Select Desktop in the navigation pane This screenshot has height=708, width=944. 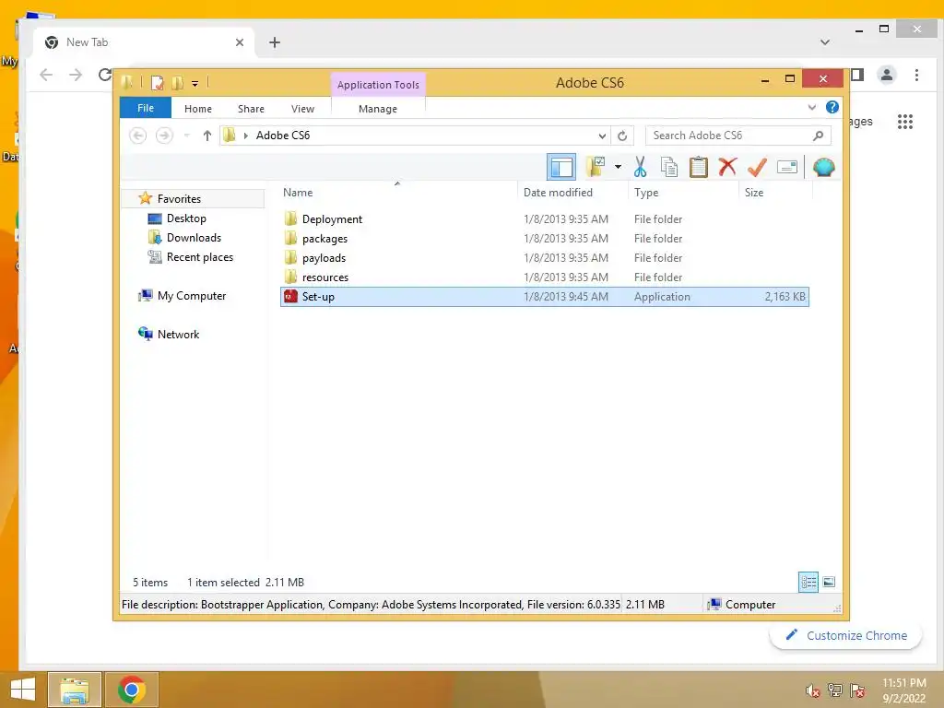[x=186, y=218]
